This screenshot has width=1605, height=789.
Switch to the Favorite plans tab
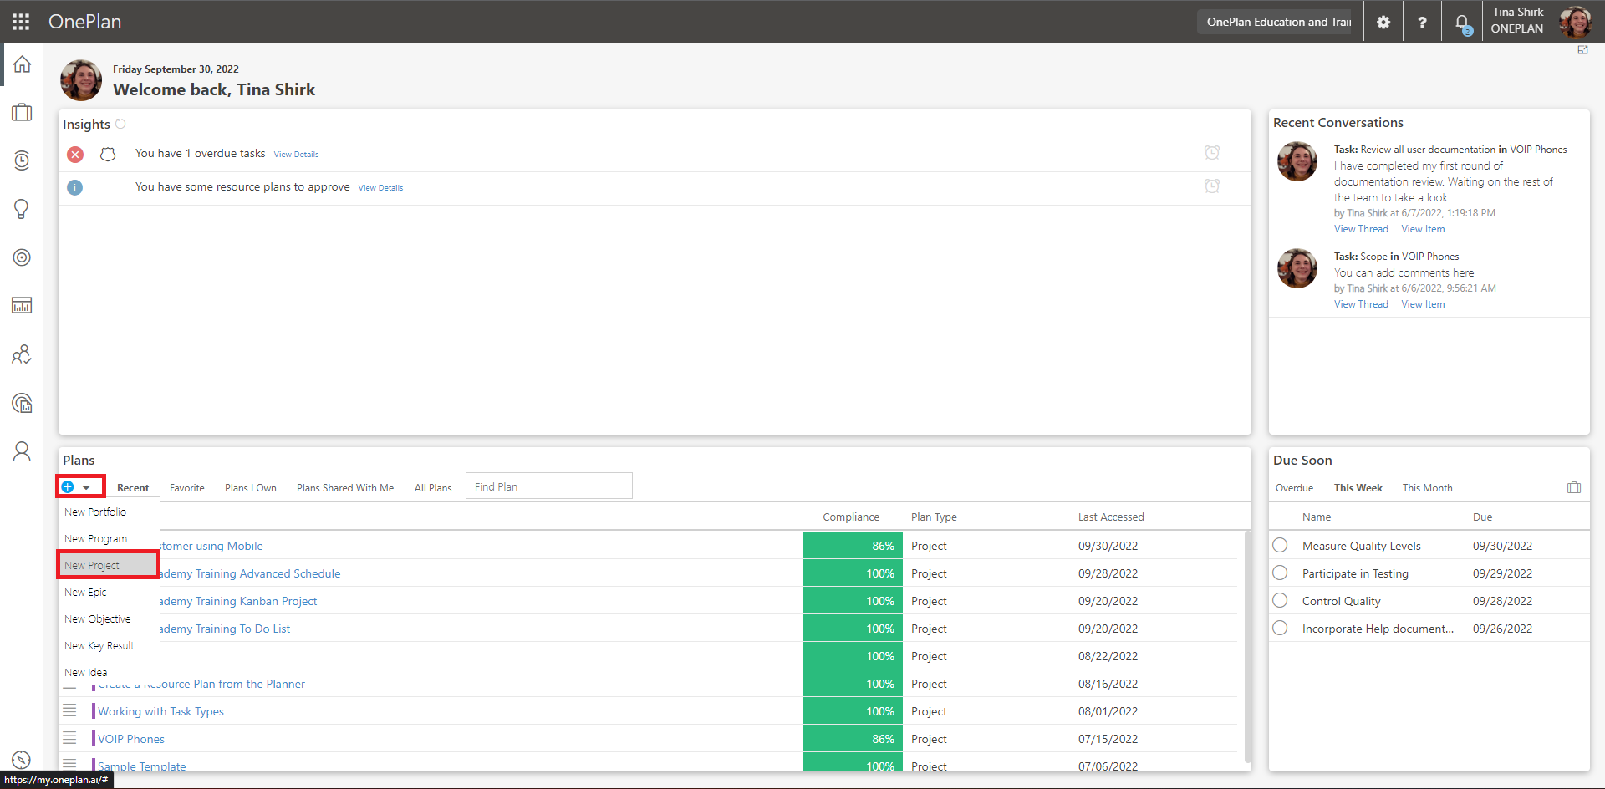pos(187,488)
